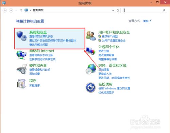Image resolution: width=170 pixels, height=133 pixels.
Task: Open 用户帐户和家庭安全 heading
Action: point(114,32)
